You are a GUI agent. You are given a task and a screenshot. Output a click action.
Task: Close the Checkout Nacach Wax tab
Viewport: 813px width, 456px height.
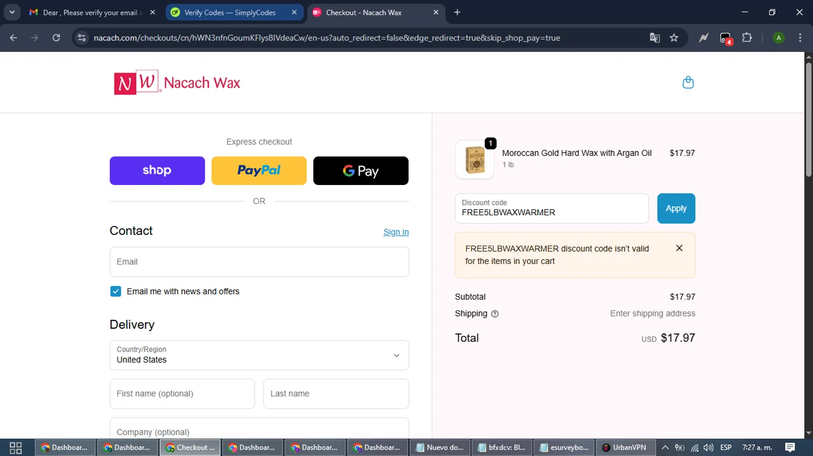(436, 12)
